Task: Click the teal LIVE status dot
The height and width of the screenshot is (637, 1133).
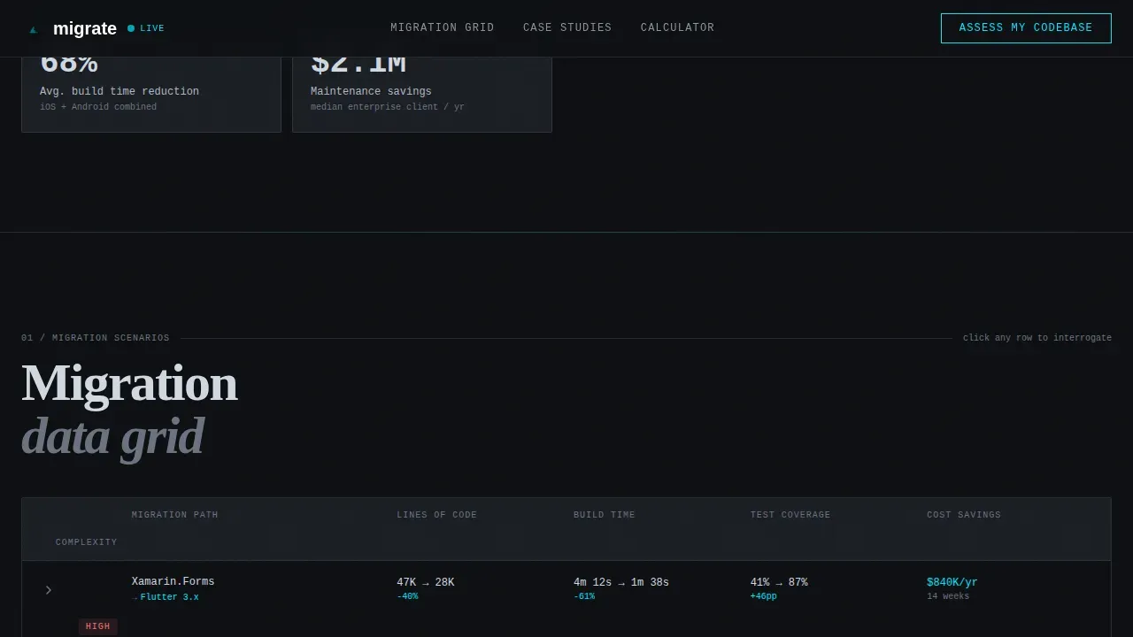Action: click(131, 28)
